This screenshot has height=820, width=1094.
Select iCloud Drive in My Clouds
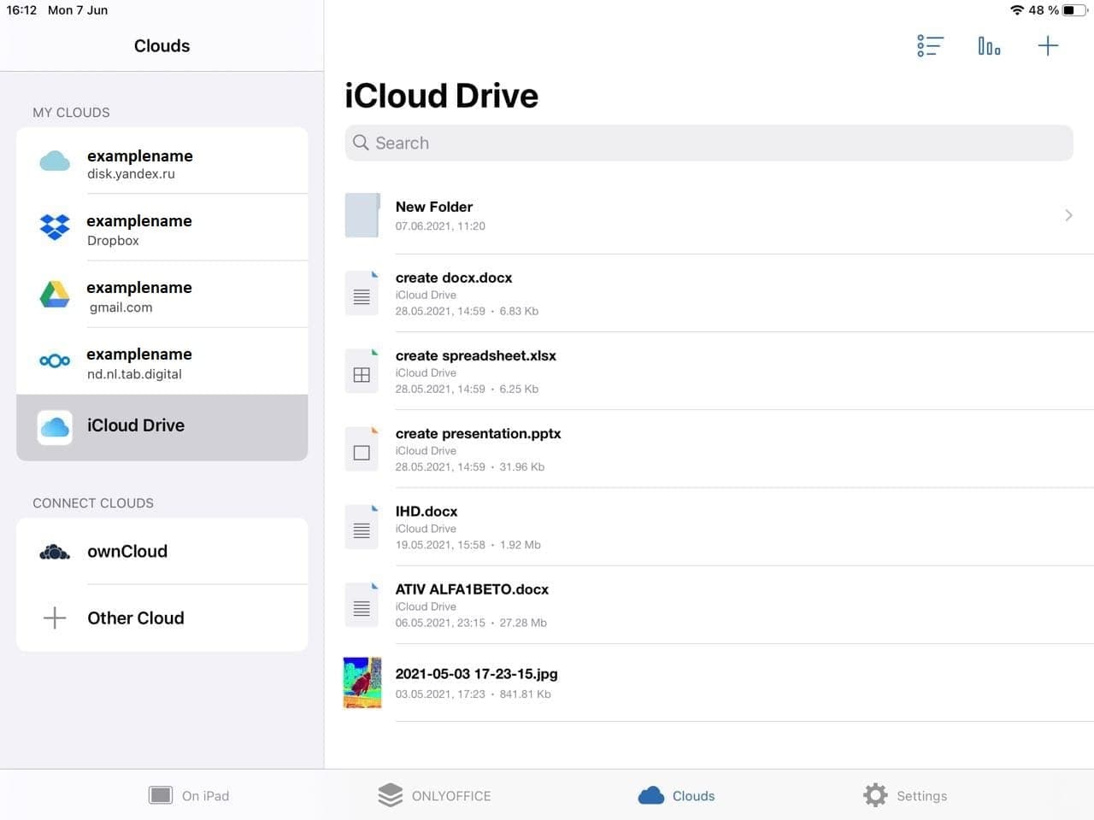pos(162,427)
